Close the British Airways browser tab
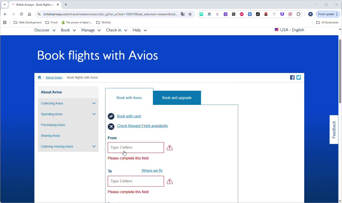The image size is (342, 203). [x=58, y=5]
